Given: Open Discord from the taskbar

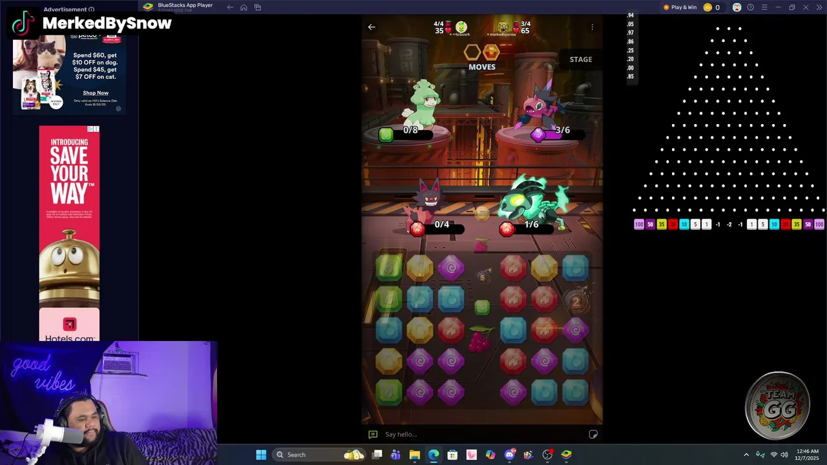Looking at the screenshot, I should click(x=510, y=455).
